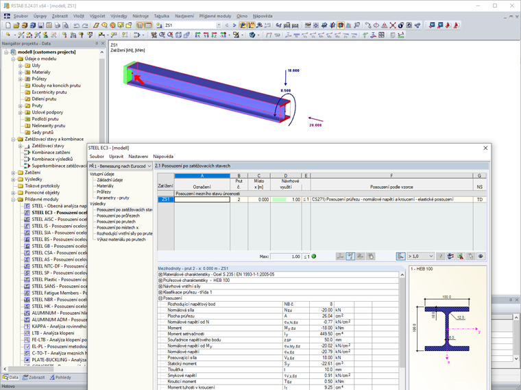Click the view in X direction icon
This screenshot has width=521, height=390.
click(x=197, y=35)
